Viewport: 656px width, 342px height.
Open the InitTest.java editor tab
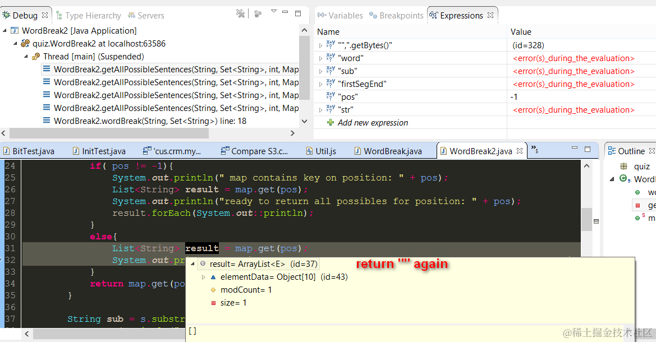click(99, 151)
